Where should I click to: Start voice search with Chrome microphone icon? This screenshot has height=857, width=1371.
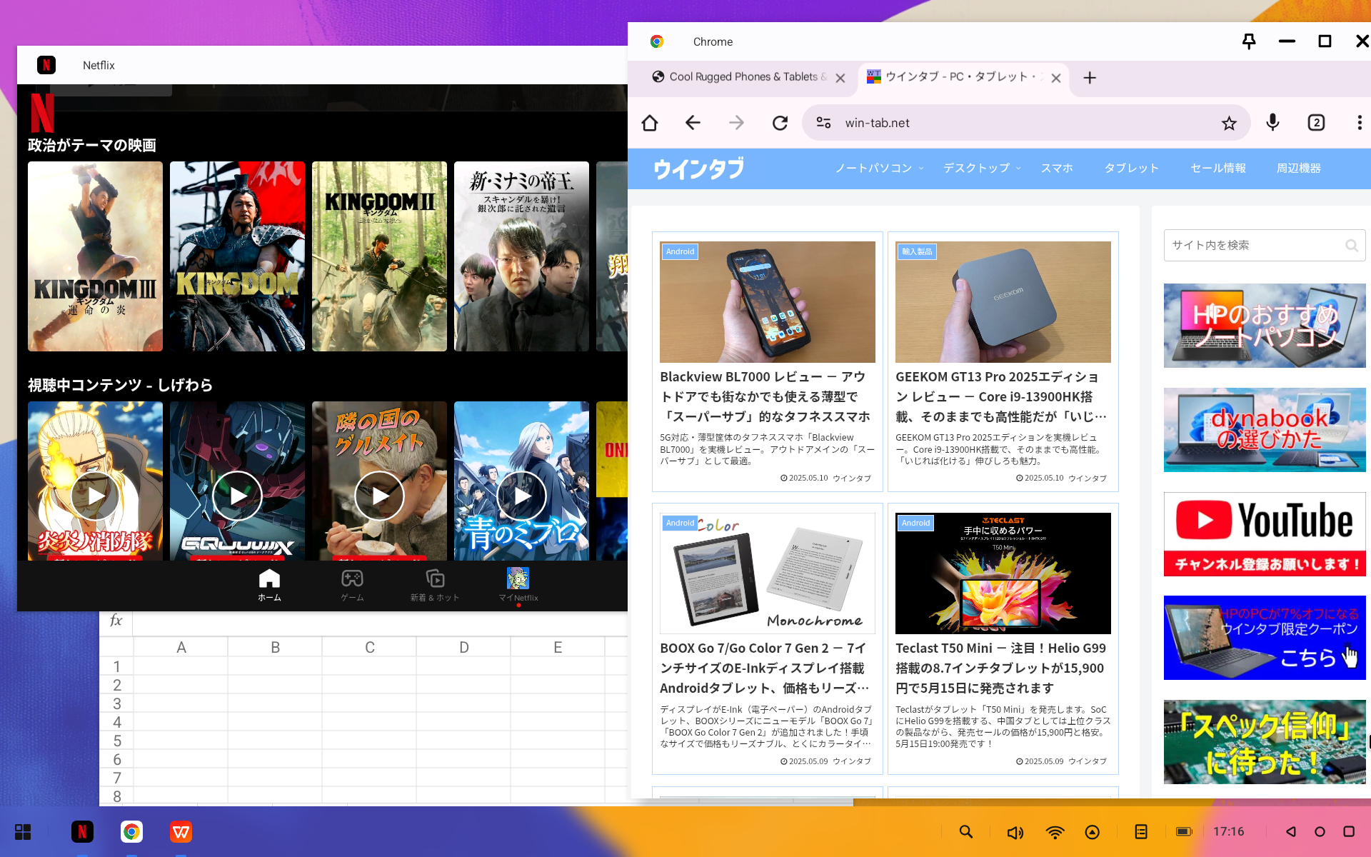click(x=1272, y=122)
